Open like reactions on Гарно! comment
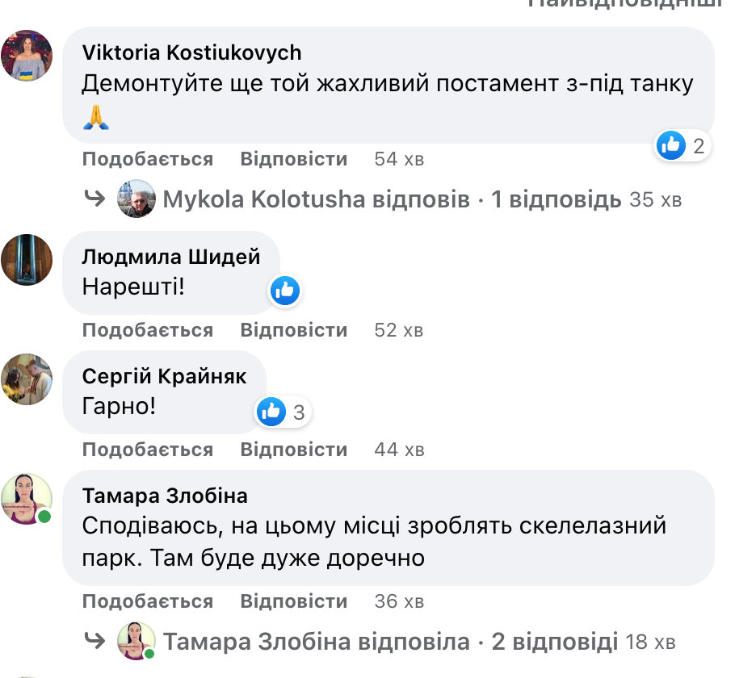 [x=282, y=412]
